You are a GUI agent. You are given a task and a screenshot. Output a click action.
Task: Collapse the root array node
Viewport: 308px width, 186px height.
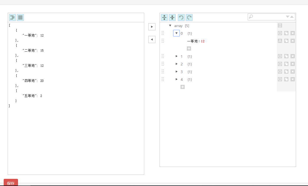[170, 25]
